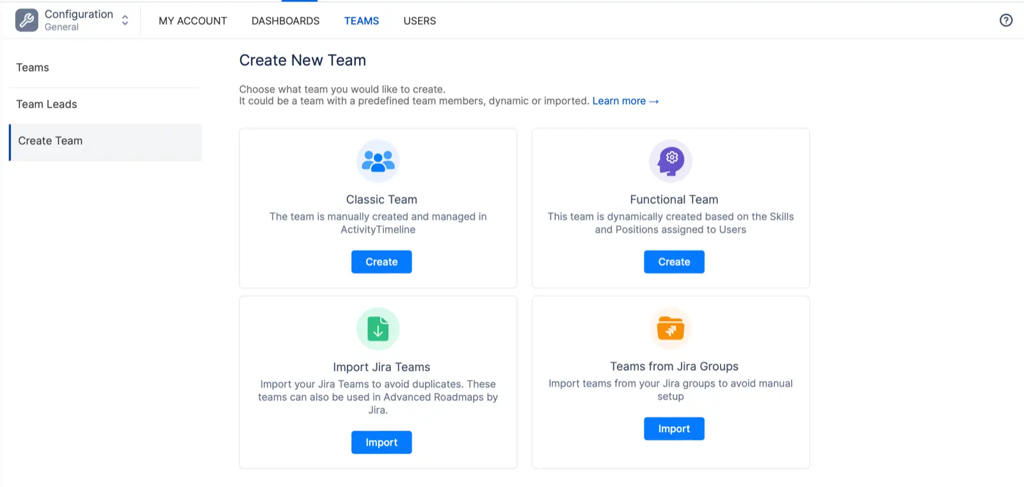Select Create Team in the sidebar

[x=51, y=141]
